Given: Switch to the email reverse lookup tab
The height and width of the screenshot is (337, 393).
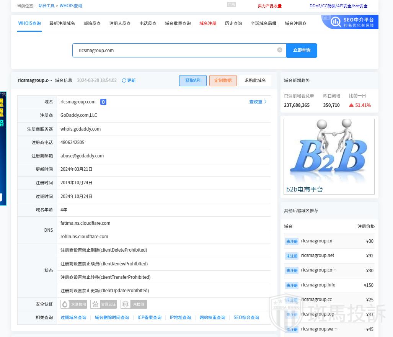Looking at the screenshot, I should pyautogui.click(x=92, y=23).
